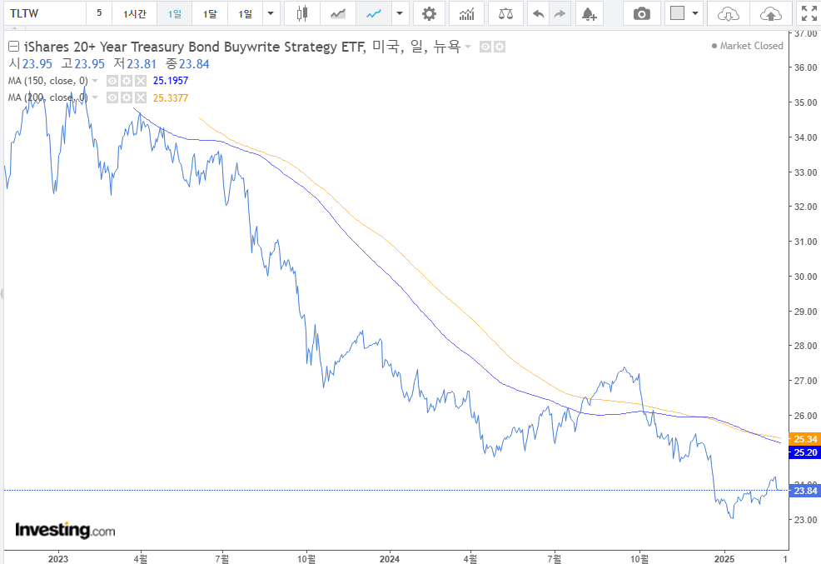The width and height of the screenshot is (821, 564).
Task: Click the 23.00 price axis value
Action: pos(805,520)
